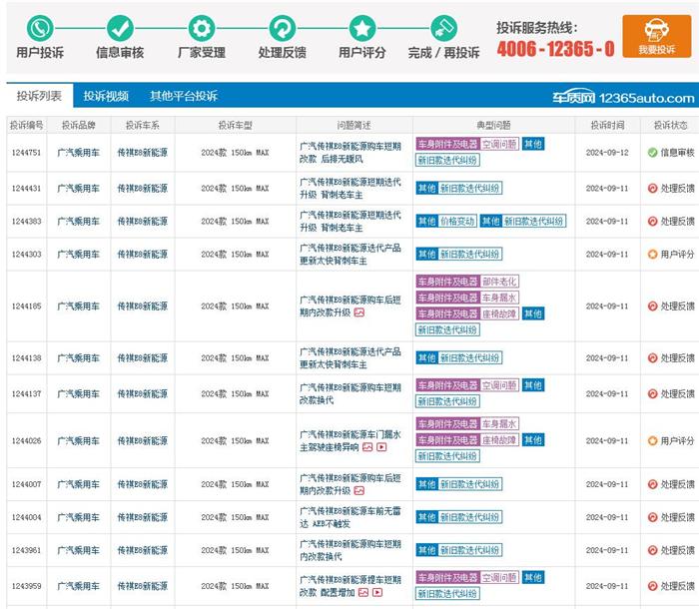The width and height of the screenshot is (699, 609).
Task: Click 广汽乘用车 brand in row 1244751
Action: tap(79, 153)
